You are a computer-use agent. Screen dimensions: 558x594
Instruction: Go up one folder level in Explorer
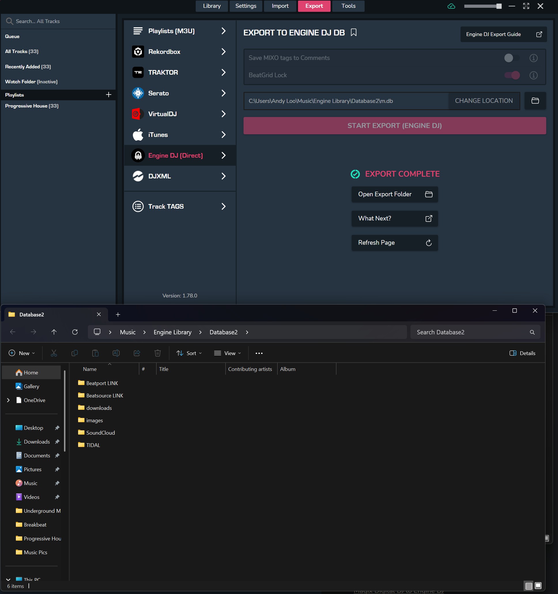click(54, 332)
